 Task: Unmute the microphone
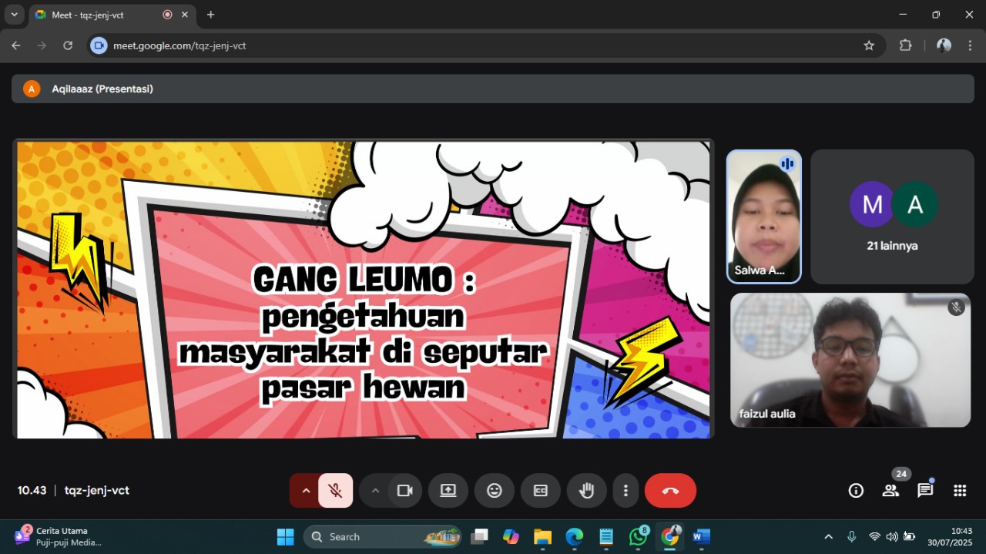click(x=335, y=491)
